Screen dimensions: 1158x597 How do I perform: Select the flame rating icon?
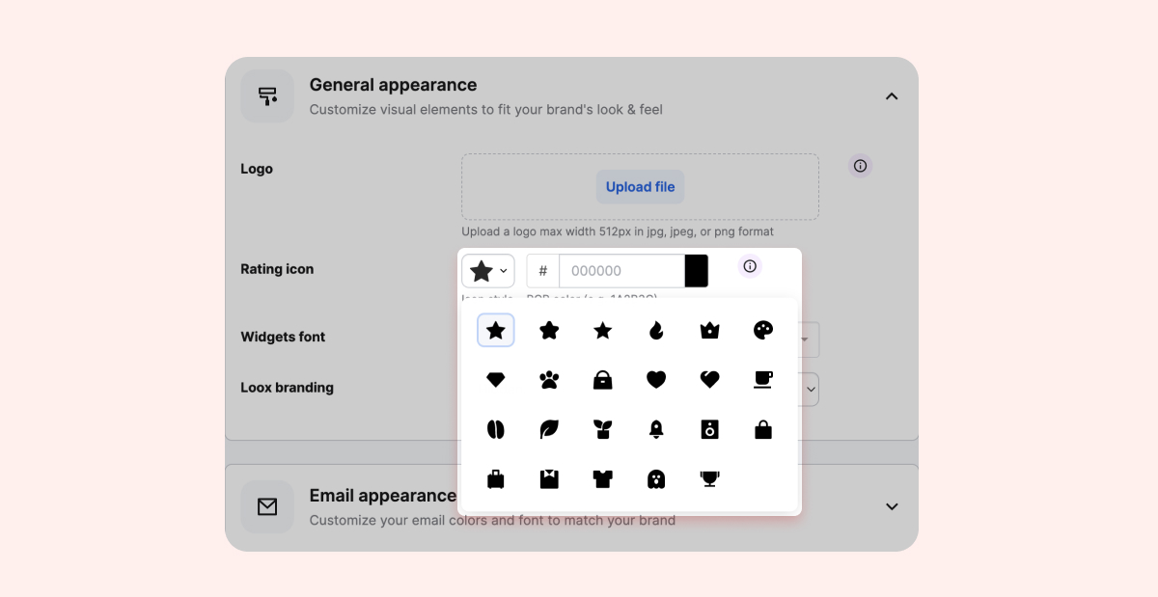(x=656, y=331)
